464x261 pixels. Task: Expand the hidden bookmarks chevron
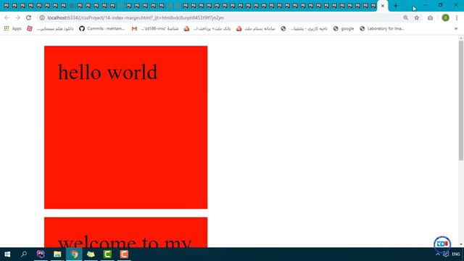(x=456, y=29)
